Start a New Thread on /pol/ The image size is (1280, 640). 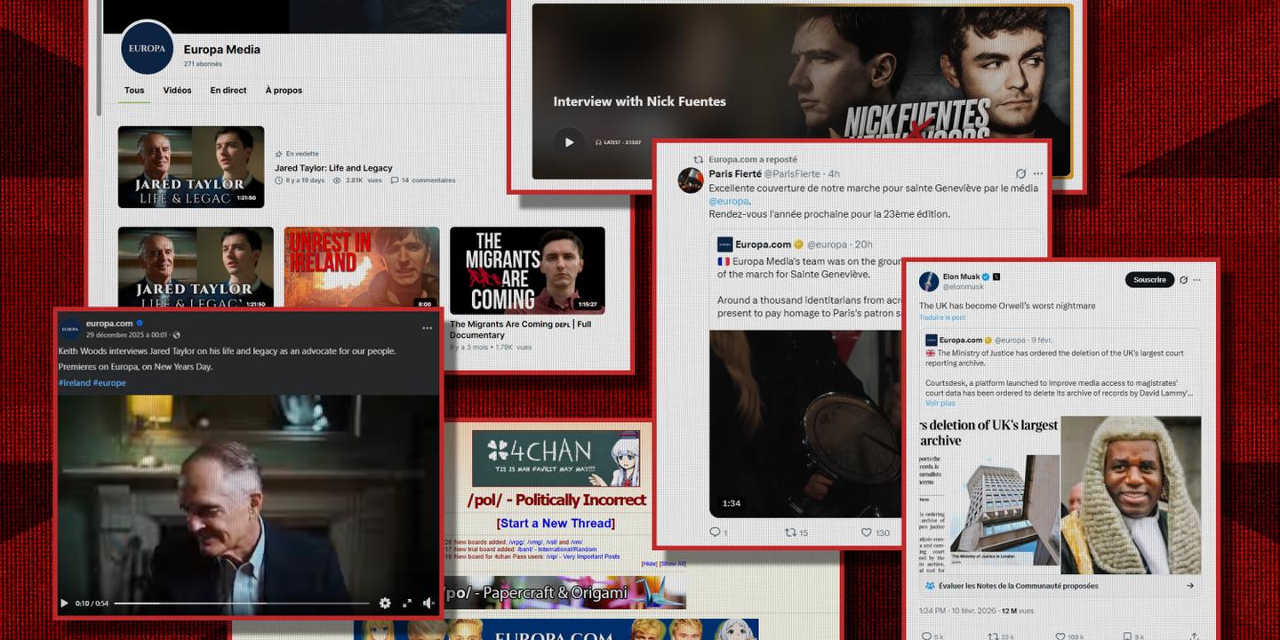(556, 523)
